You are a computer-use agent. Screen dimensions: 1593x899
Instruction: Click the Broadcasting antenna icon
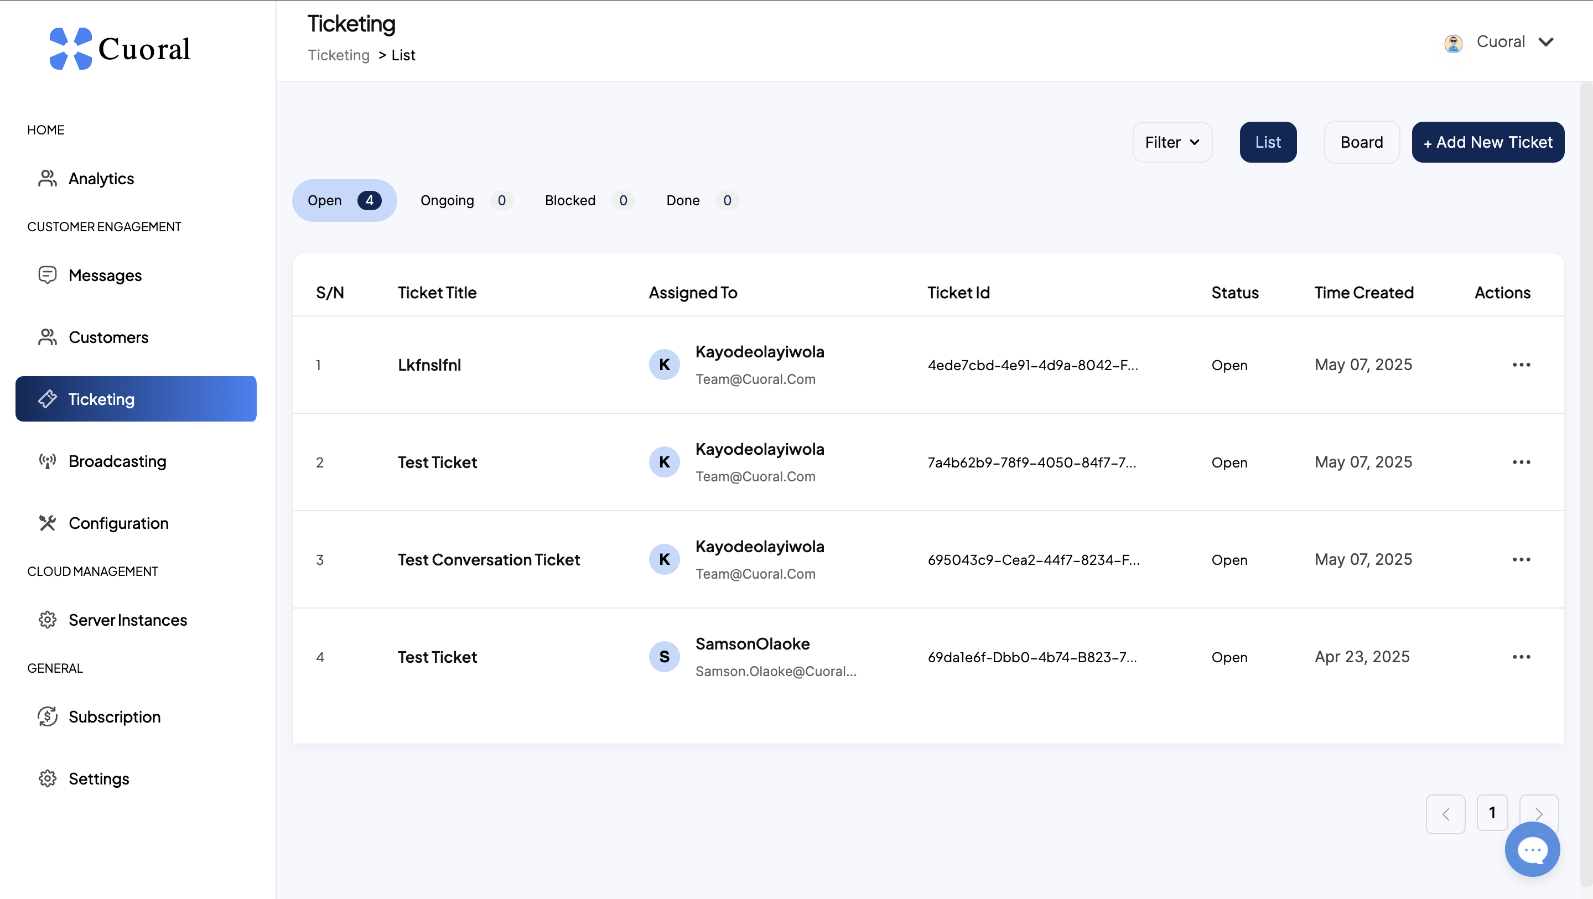click(x=47, y=461)
